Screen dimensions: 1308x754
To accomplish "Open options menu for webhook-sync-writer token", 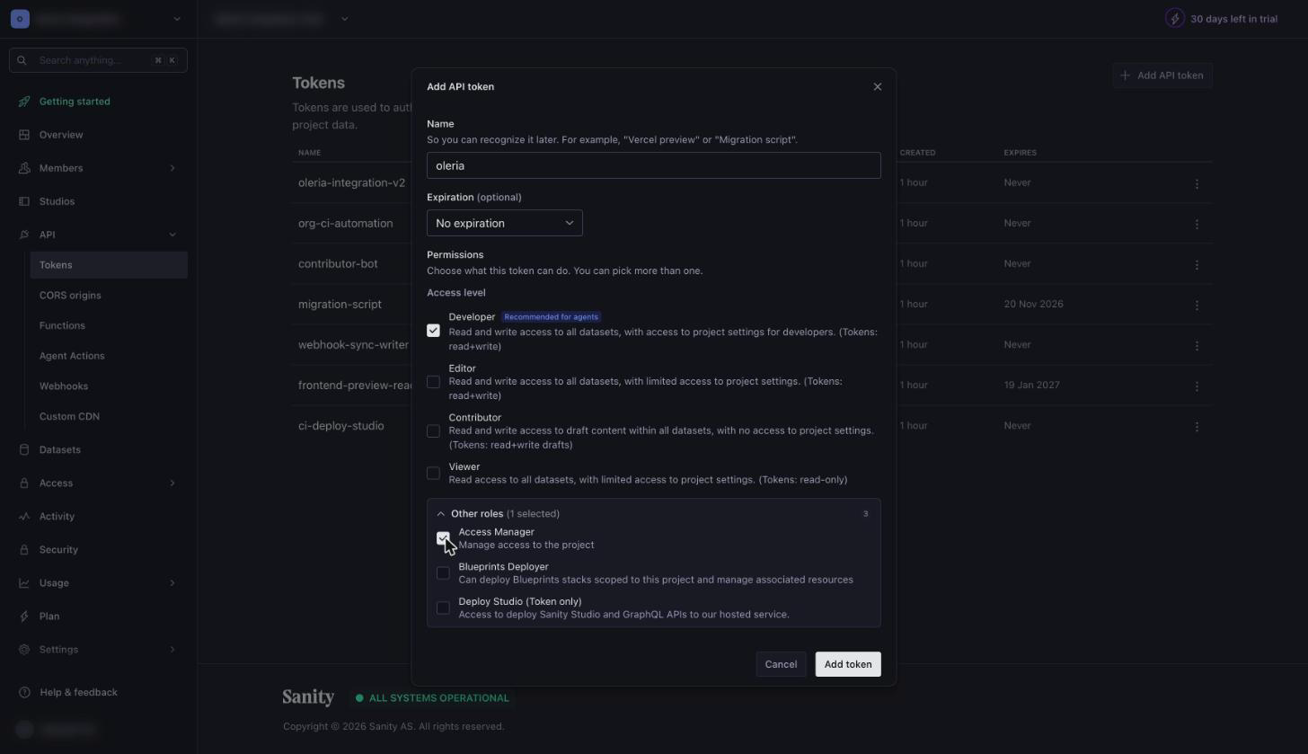I will click(x=1197, y=345).
